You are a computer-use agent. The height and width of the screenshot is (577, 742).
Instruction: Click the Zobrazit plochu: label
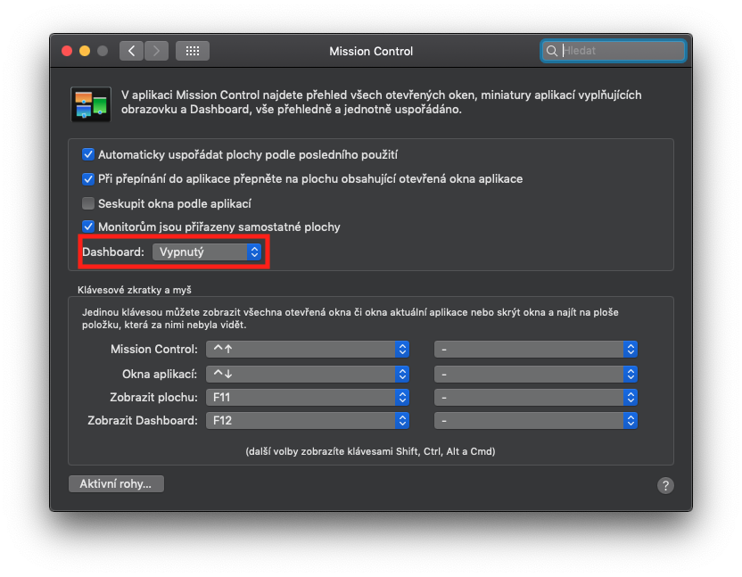click(153, 397)
